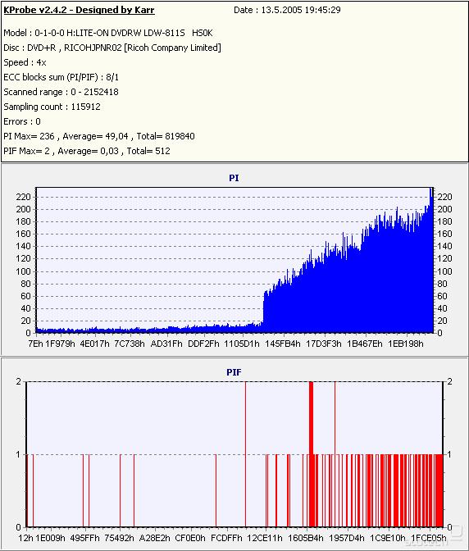The image size is (469, 551).
Task: Click the 145FB4h label on PI axis
Action: click(x=283, y=344)
